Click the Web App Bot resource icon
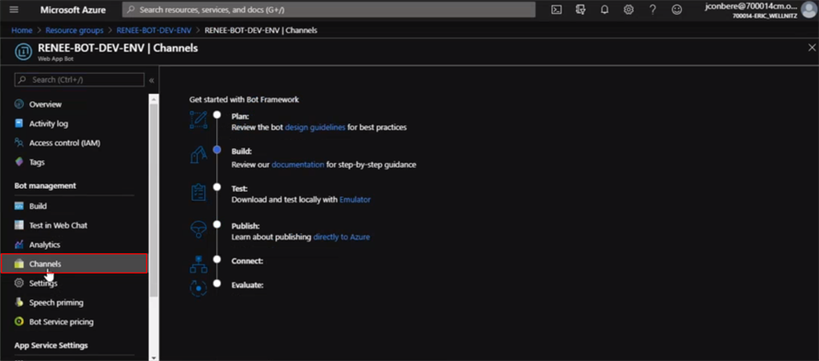The width and height of the screenshot is (819, 361). (x=23, y=52)
